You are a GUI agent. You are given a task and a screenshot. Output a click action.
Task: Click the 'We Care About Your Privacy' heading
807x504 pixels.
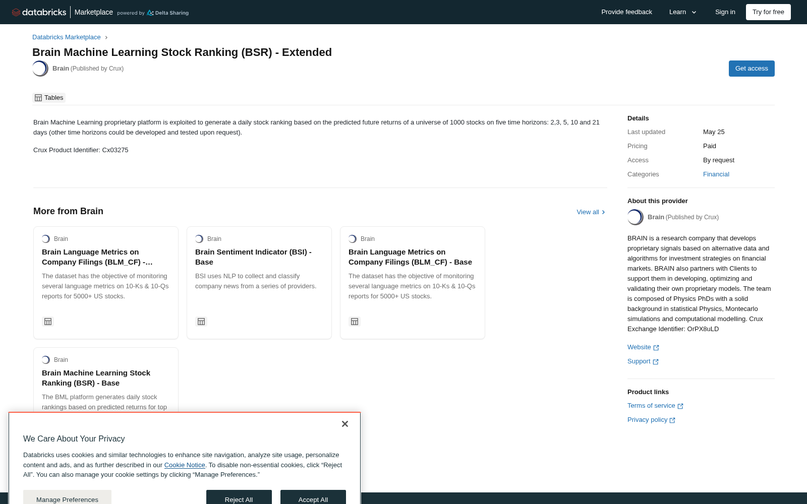pyautogui.click(x=74, y=439)
